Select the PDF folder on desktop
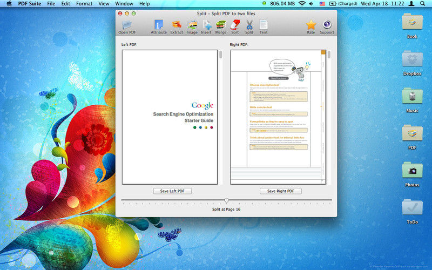This screenshot has width=432, height=270. click(x=412, y=137)
